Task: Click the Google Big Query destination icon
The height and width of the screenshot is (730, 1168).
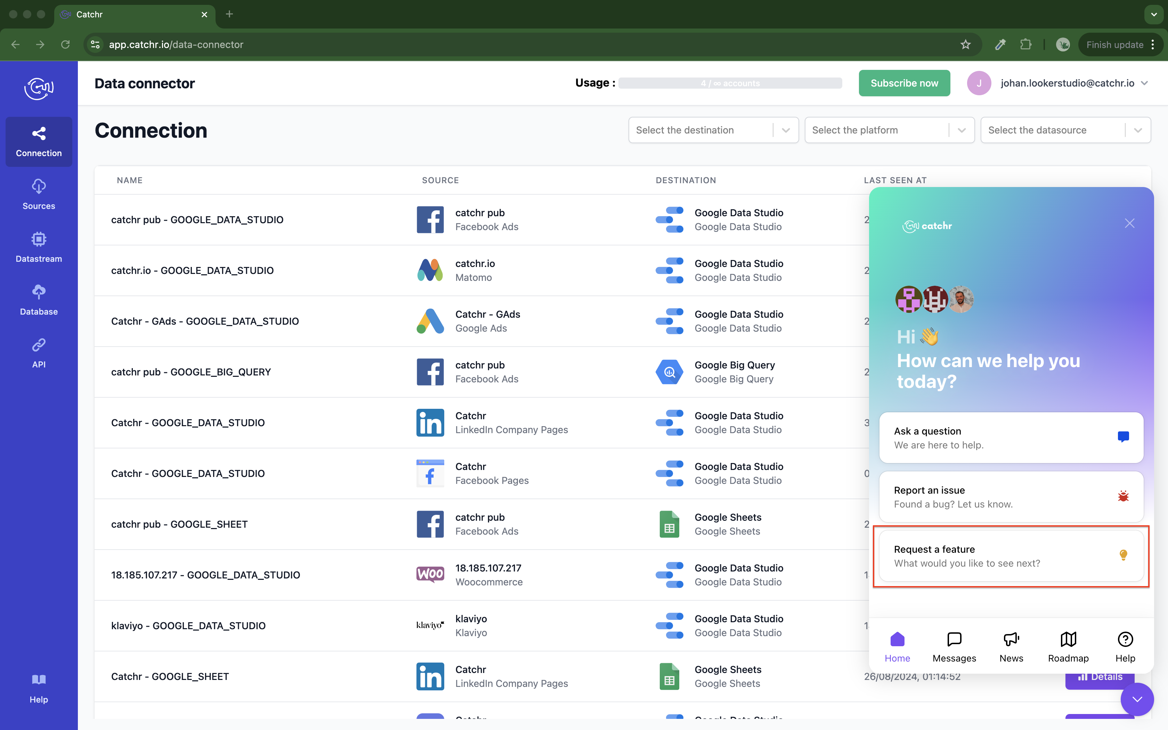Action: coord(670,372)
